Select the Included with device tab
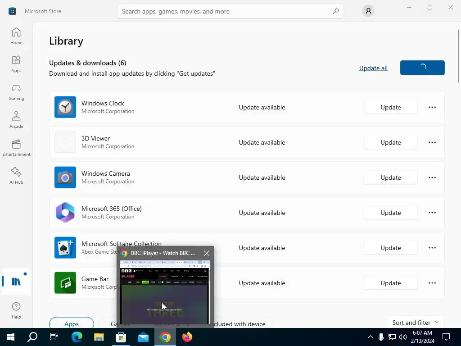 238,323
